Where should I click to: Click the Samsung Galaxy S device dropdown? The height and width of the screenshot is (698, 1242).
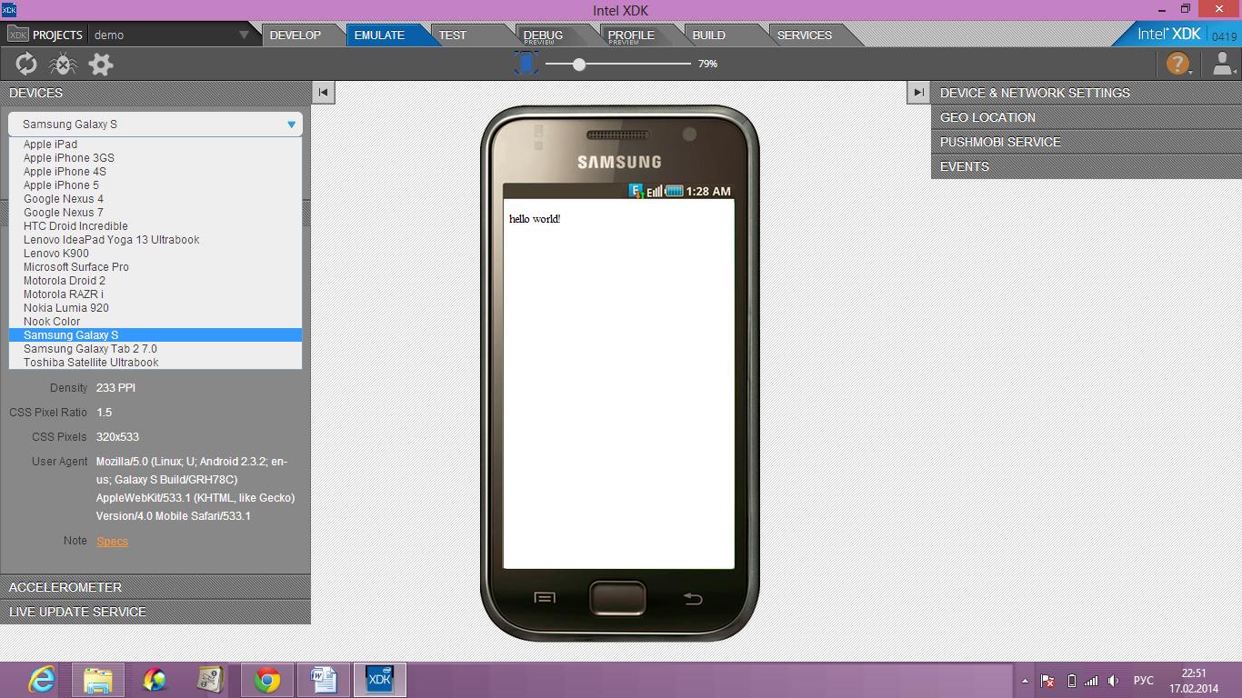[155, 125]
